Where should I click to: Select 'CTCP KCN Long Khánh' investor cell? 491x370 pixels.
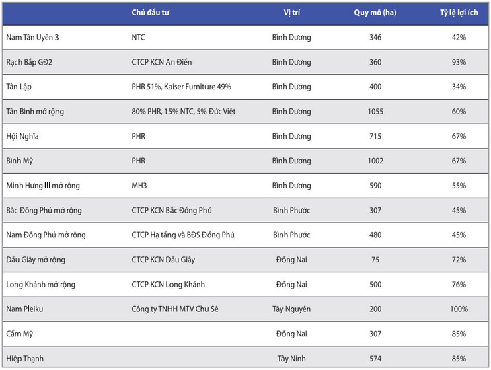(168, 285)
